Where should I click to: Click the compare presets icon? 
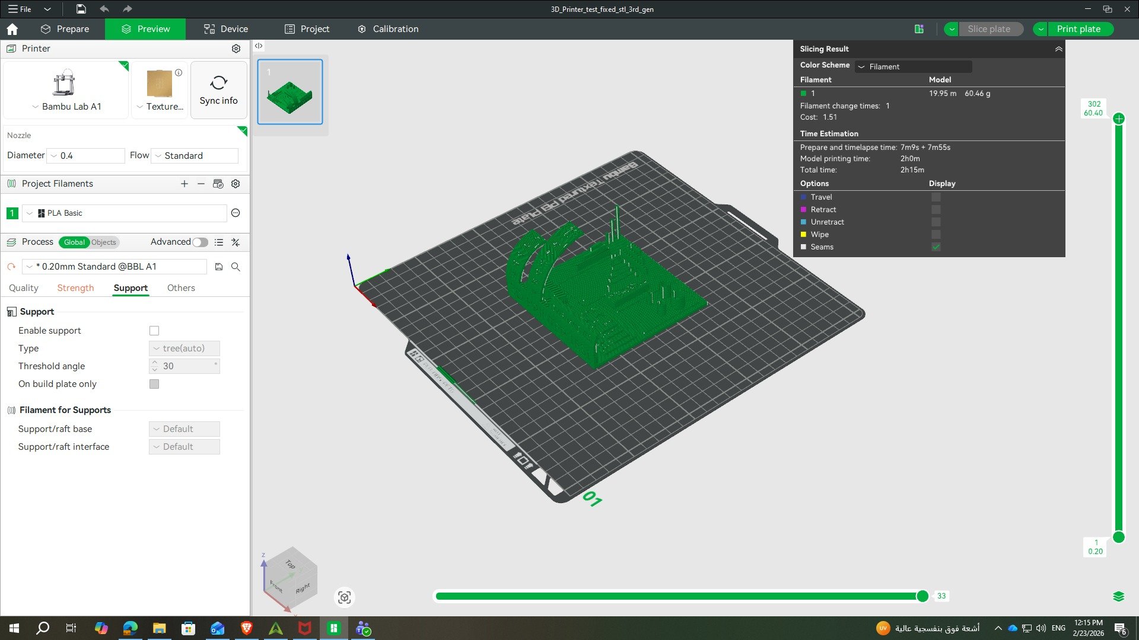(x=236, y=242)
